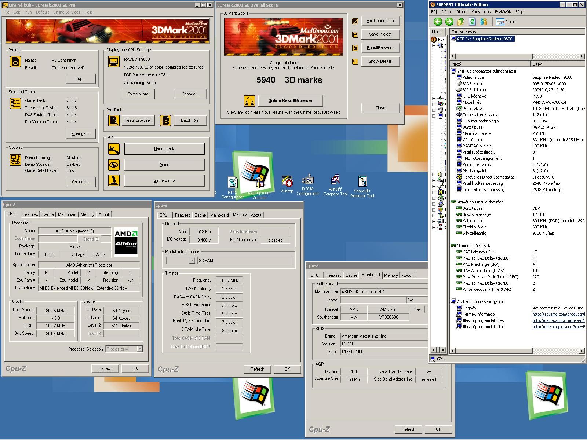Click the floppy icon beside Save Project
The width and height of the screenshot is (587, 440).
(x=355, y=34)
